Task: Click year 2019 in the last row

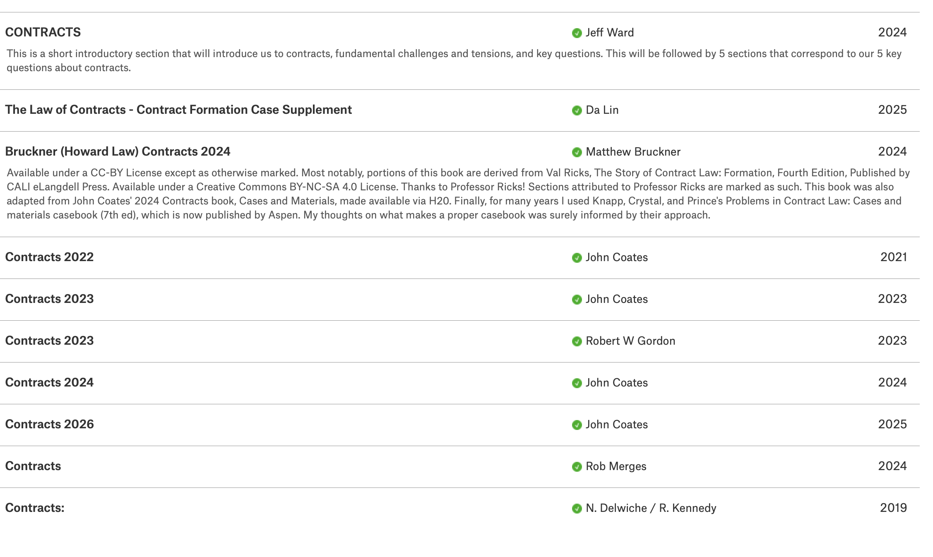Action: (893, 508)
